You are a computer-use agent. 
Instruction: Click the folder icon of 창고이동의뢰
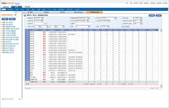tap(4, 48)
